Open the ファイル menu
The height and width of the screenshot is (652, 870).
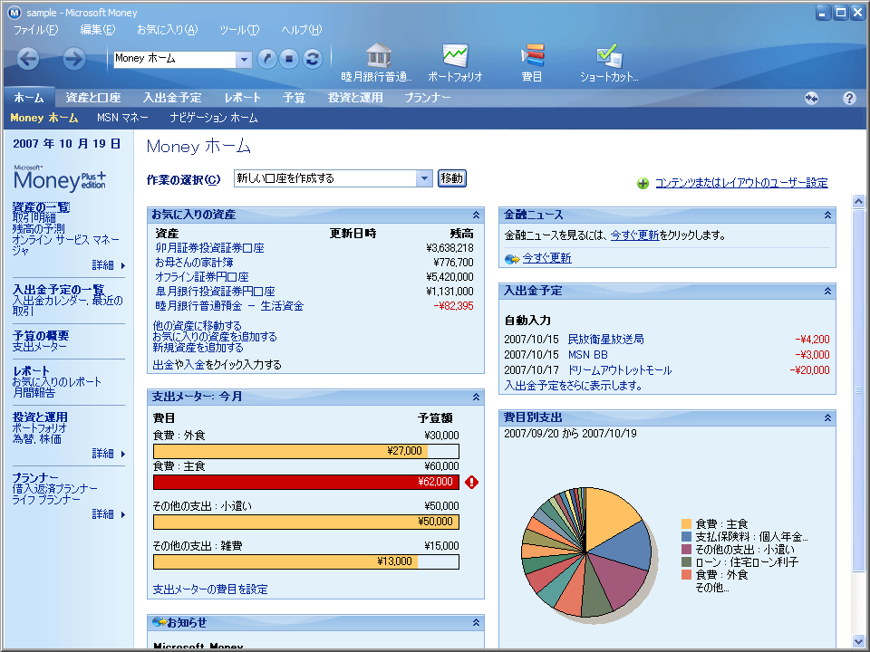pyautogui.click(x=35, y=30)
